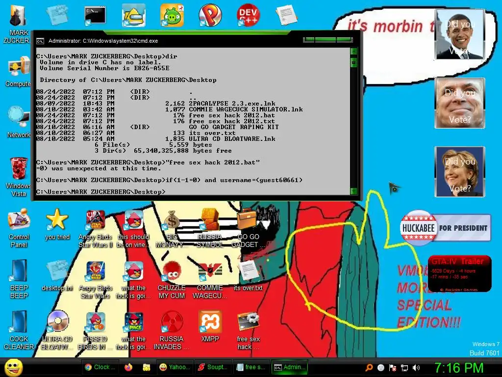Viewport: 502px width, 377px height.
Task: Click the Hillary Clinton 'Did you Vote?' gadget
Action: click(x=459, y=171)
